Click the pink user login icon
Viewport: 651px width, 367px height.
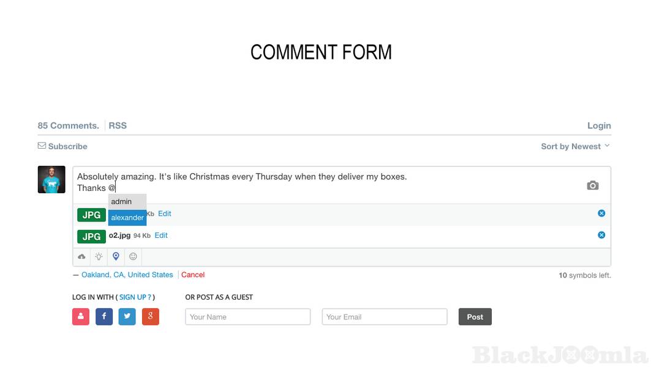[81, 316]
